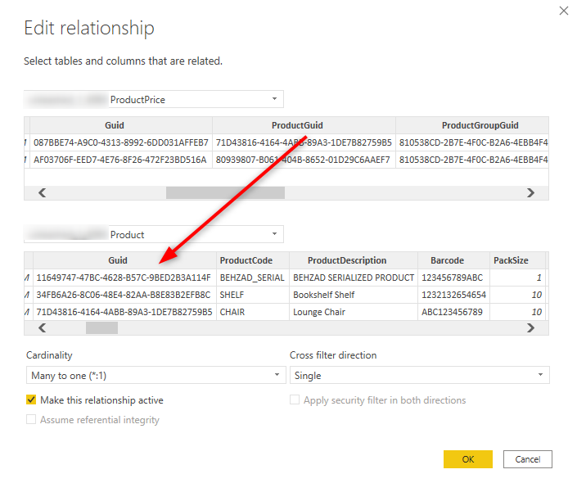Click the Cancel button
Viewport: 577px width, 492px height.
click(x=527, y=459)
